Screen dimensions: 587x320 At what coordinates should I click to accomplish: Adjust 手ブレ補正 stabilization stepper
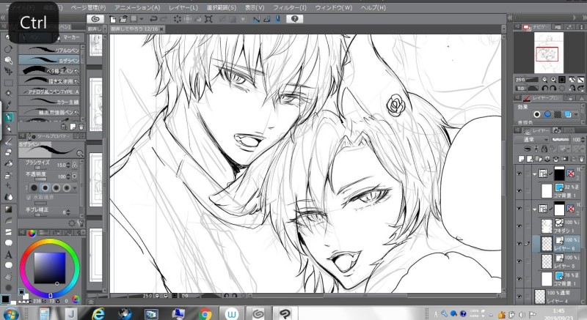[68, 212]
